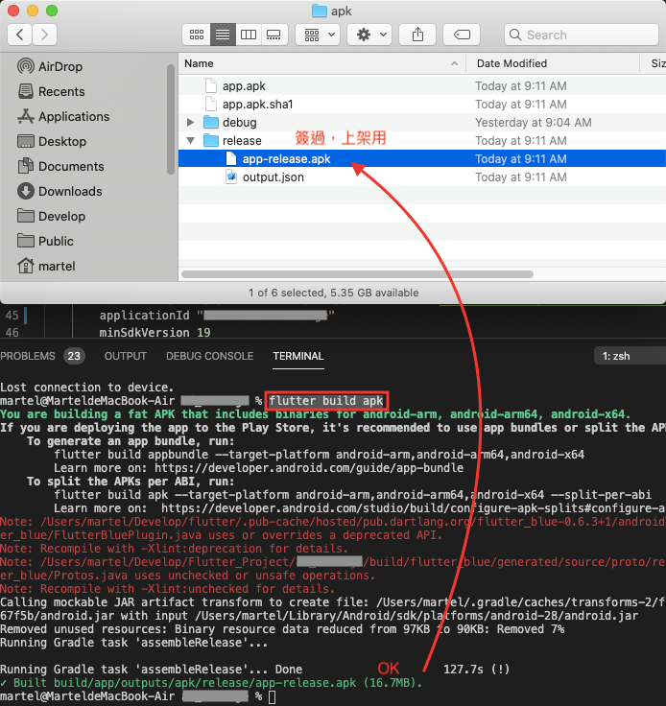Open Downloads in the sidebar

pyautogui.click(x=59, y=191)
